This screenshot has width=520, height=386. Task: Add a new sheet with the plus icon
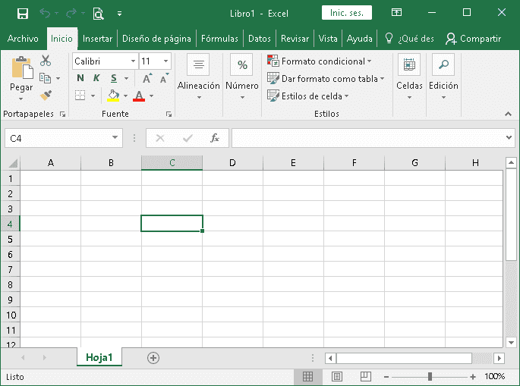[153, 358]
